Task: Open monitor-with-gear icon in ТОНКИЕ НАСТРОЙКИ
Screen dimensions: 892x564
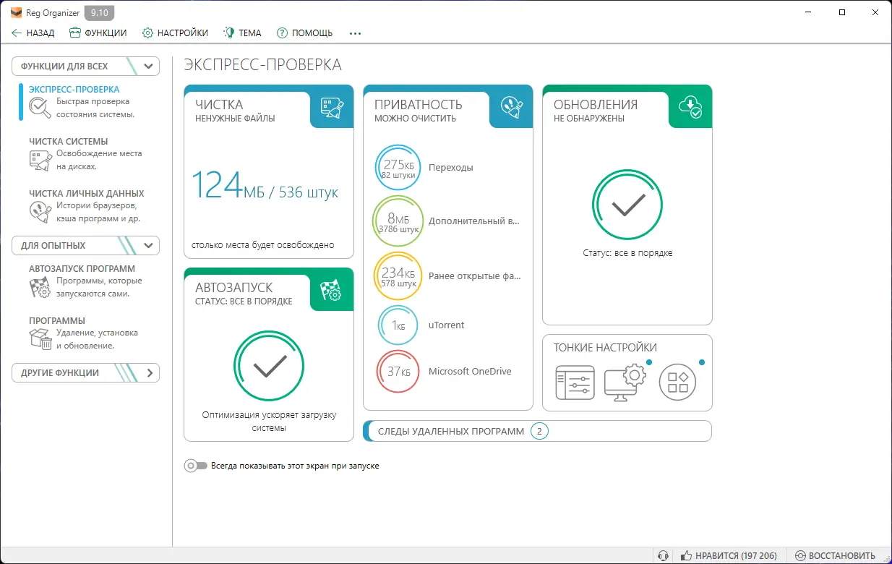Action: click(625, 382)
